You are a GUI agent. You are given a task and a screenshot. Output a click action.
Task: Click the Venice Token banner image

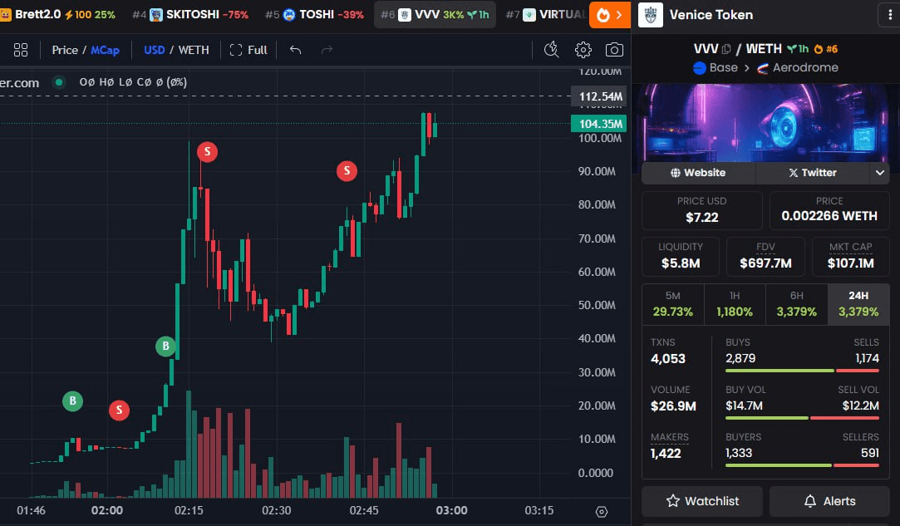tap(765, 123)
